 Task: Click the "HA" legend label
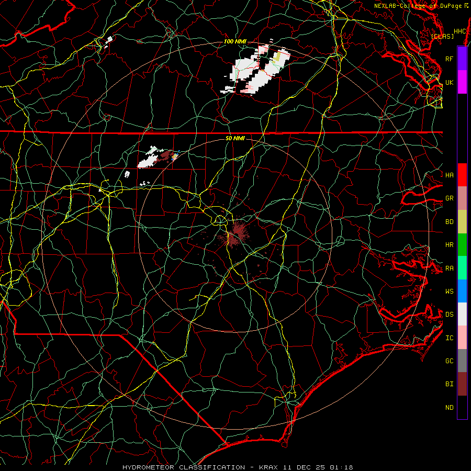pyautogui.click(x=449, y=175)
